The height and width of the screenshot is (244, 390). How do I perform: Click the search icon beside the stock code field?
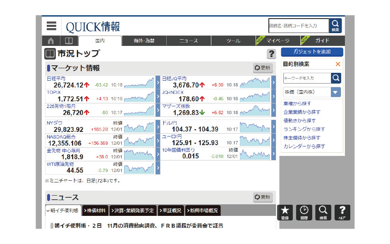tap(335, 26)
